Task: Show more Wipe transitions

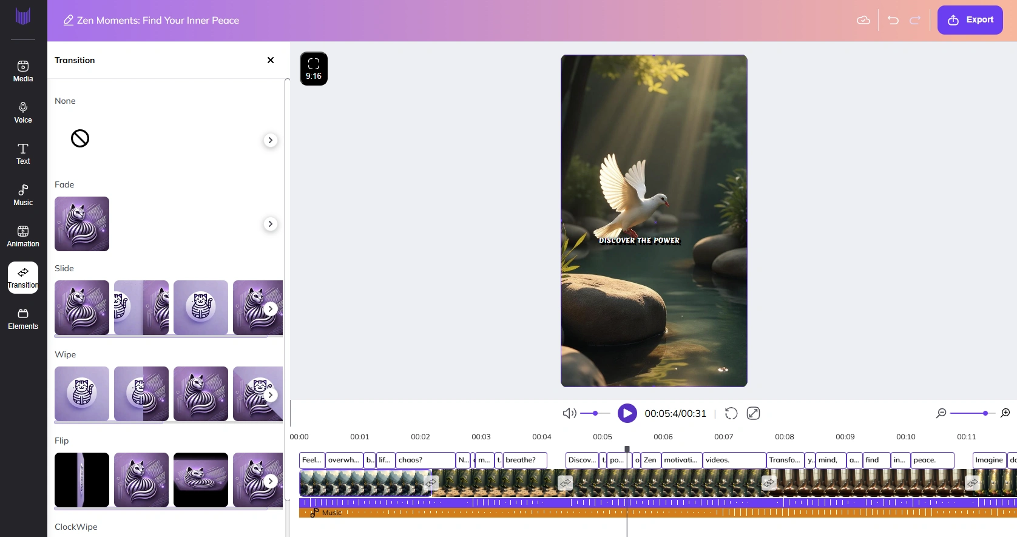Action: (x=271, y=395)
